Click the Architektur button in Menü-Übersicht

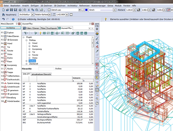click(x=10, y=28)
